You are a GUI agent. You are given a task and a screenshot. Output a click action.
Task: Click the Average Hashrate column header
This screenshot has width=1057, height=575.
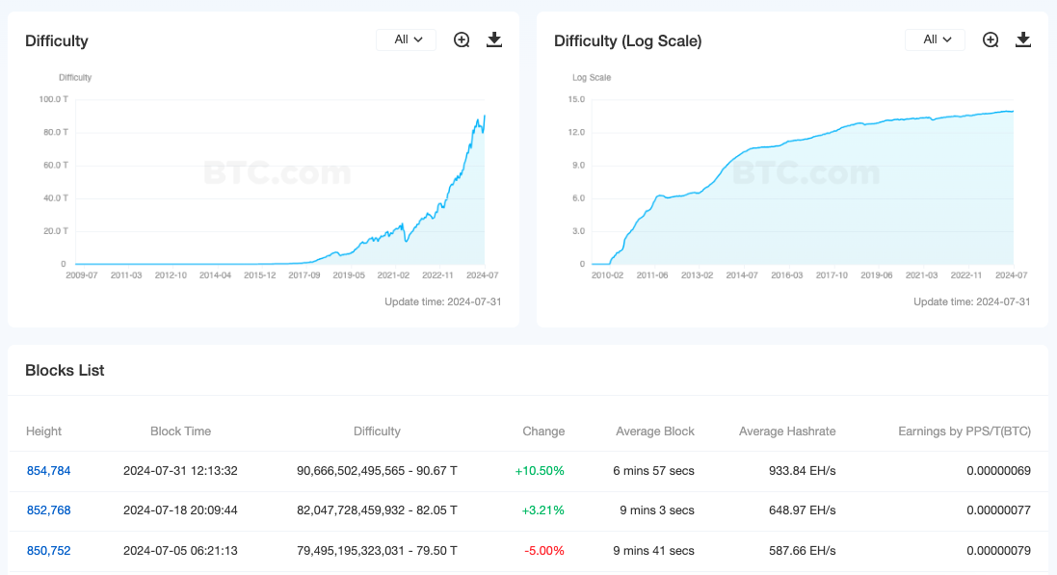[788, 431]
